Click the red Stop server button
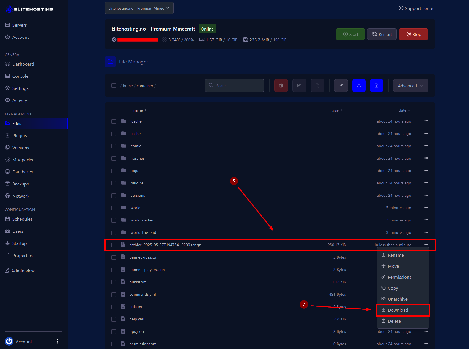This screenshot has height=349, width=469. point(413,34)
